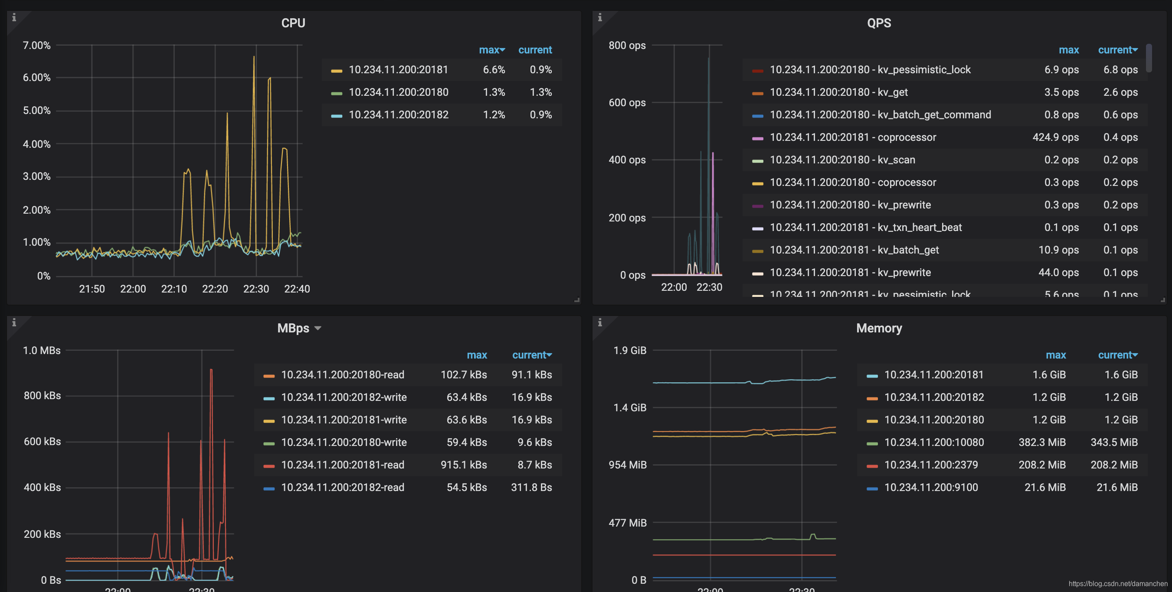Click green swatch for CPU 20180 series

tap(336, 93)
